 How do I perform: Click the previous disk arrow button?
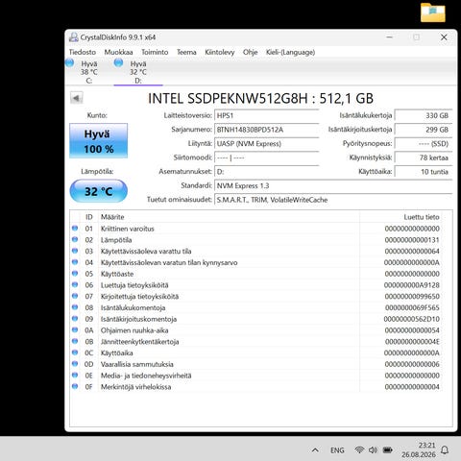pos(77,98)
